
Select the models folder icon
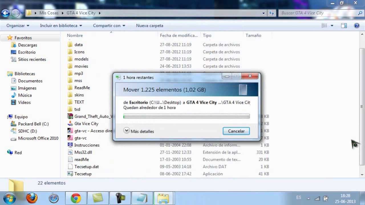tap(70, 59)
